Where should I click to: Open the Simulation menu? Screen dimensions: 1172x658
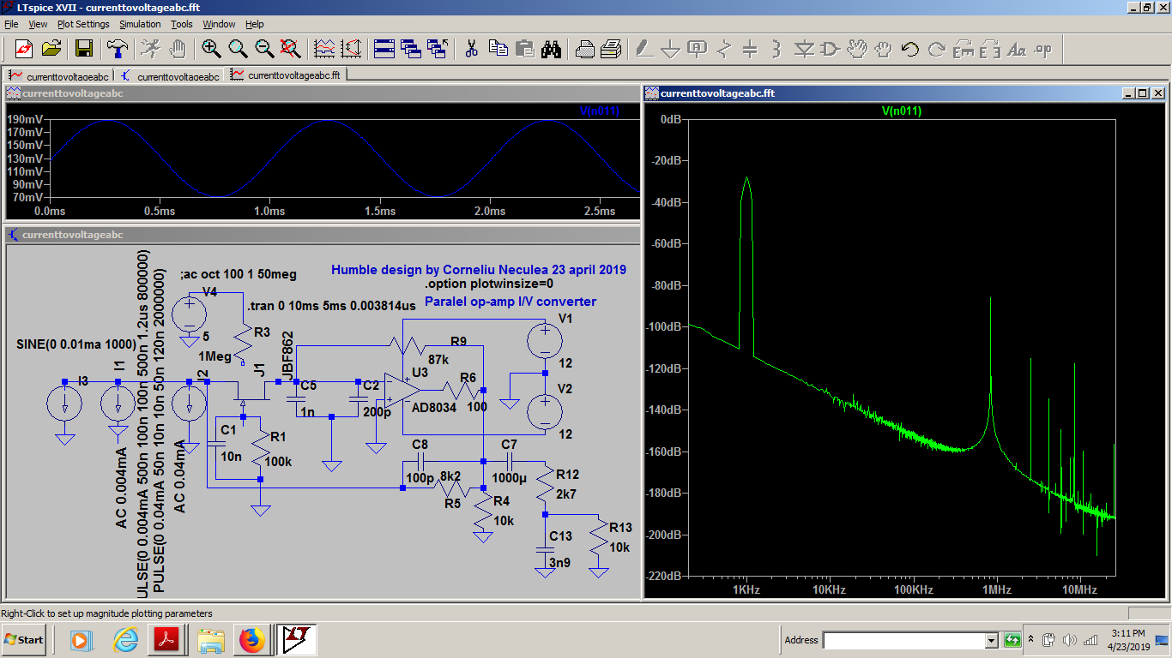140,24
